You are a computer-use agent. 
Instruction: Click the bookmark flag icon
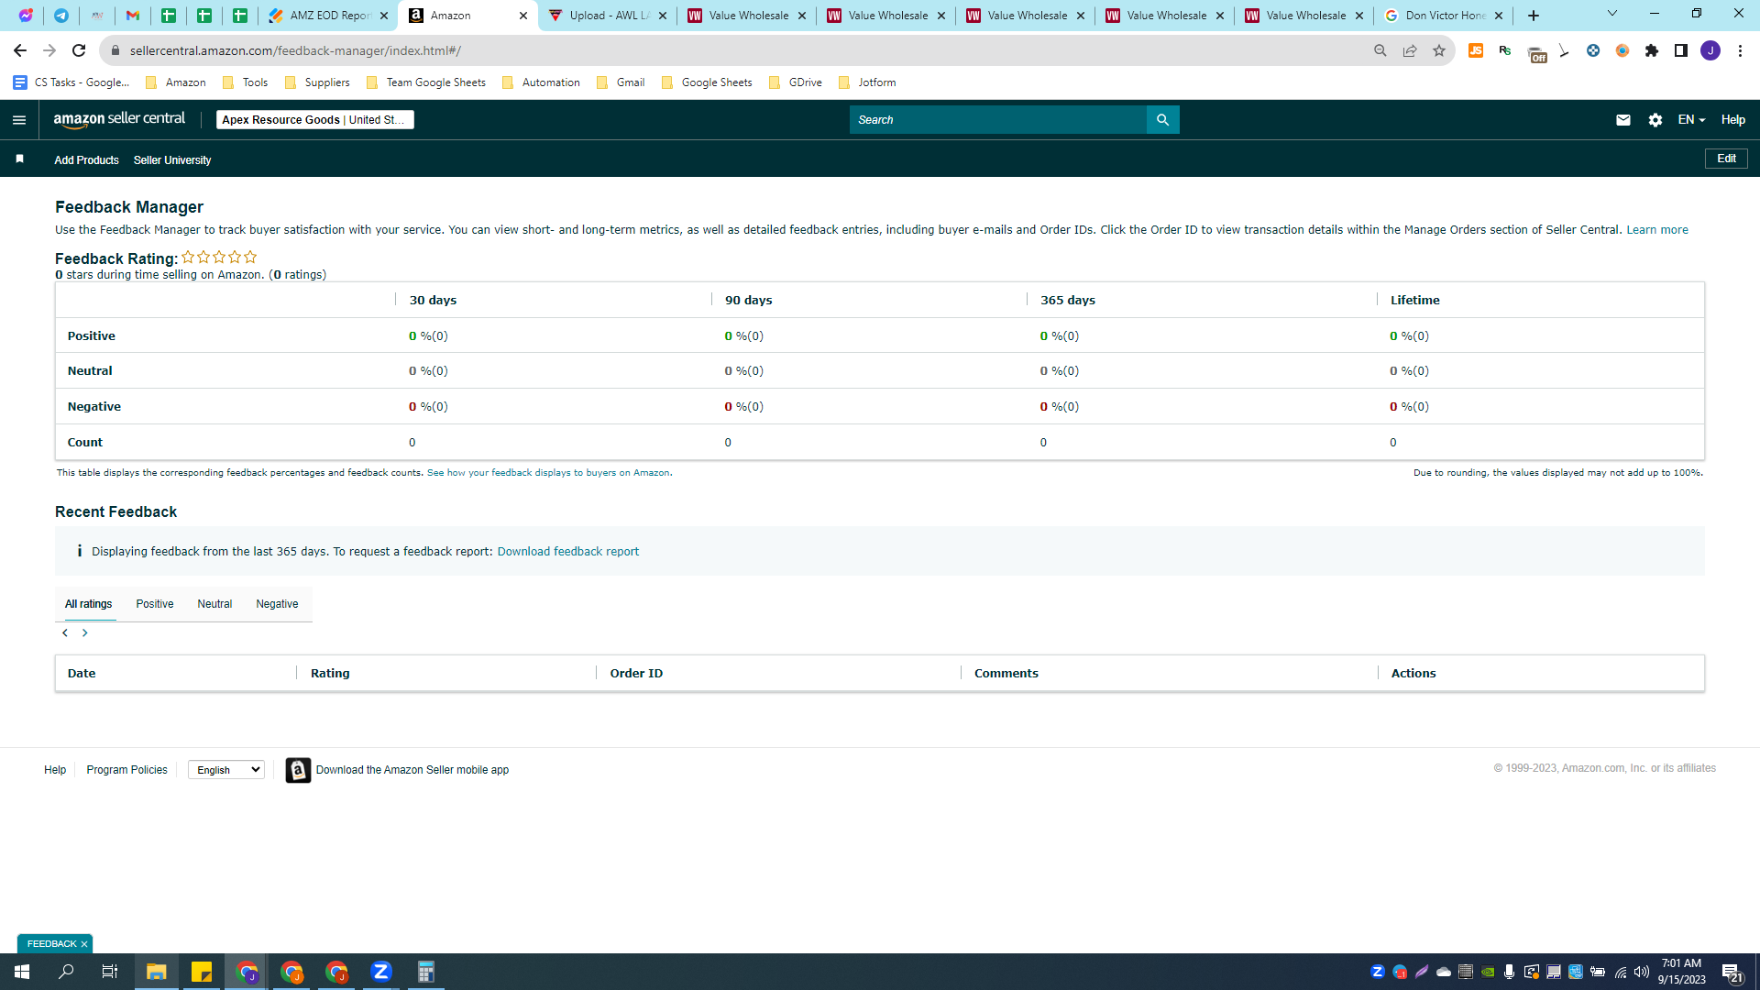click(x=19, y=159)
